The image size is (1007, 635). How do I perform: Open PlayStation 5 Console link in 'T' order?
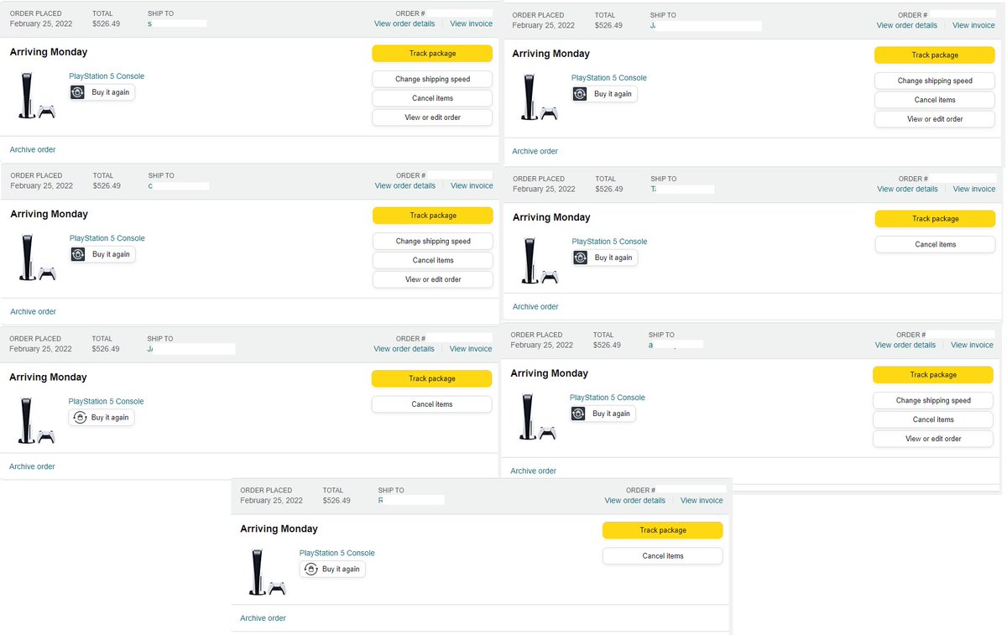coord(610,242)
